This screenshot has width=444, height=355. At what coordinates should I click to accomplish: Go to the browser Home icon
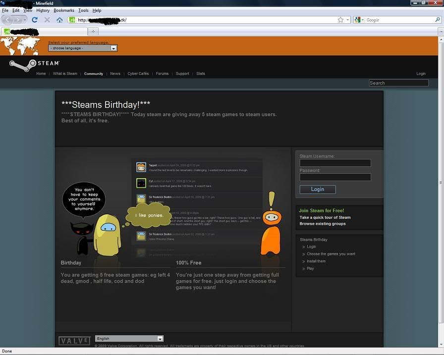(x=59, y=20)
